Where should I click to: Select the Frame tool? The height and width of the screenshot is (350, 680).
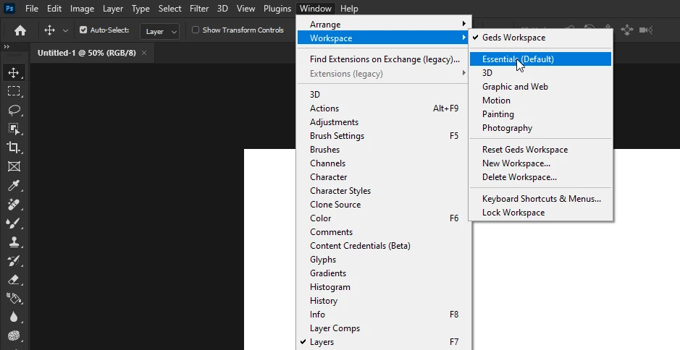tap(14, 166)
